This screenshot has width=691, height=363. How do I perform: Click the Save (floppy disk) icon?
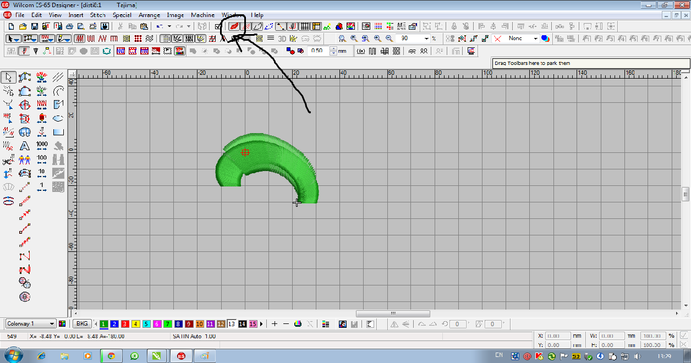[34, 26]
